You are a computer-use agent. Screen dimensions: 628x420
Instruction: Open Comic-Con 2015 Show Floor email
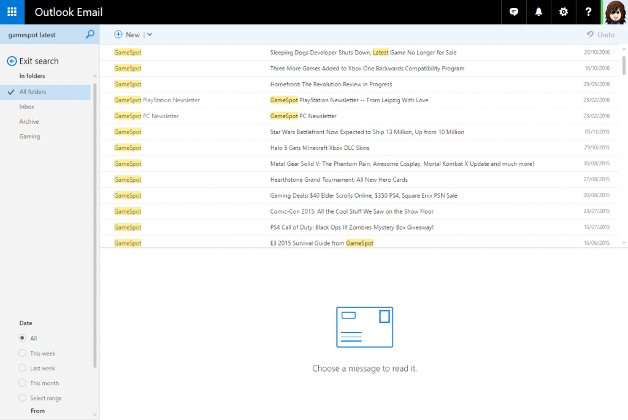click(352, 211)
